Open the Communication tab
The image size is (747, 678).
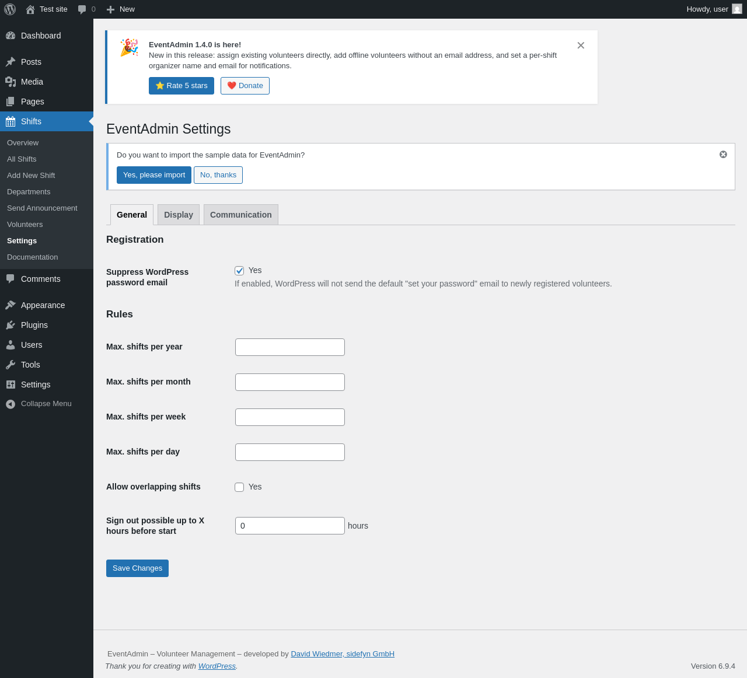pyautogui.click(x=241, y=215)
